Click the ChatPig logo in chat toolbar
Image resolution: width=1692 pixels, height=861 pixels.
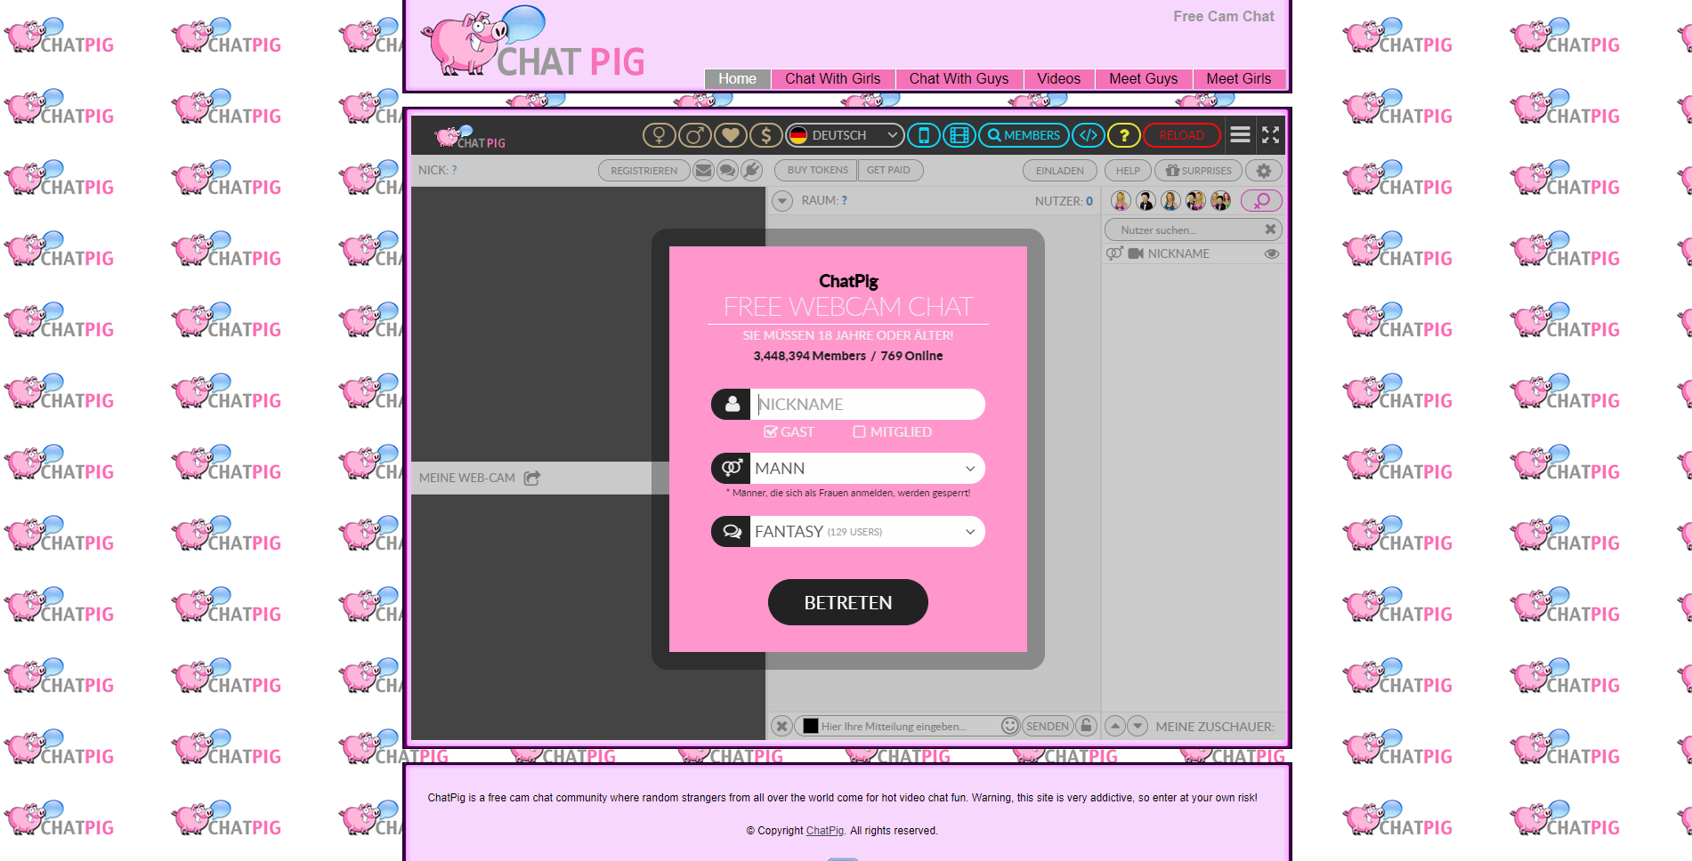pyautogui.click(x=470, y=137)
